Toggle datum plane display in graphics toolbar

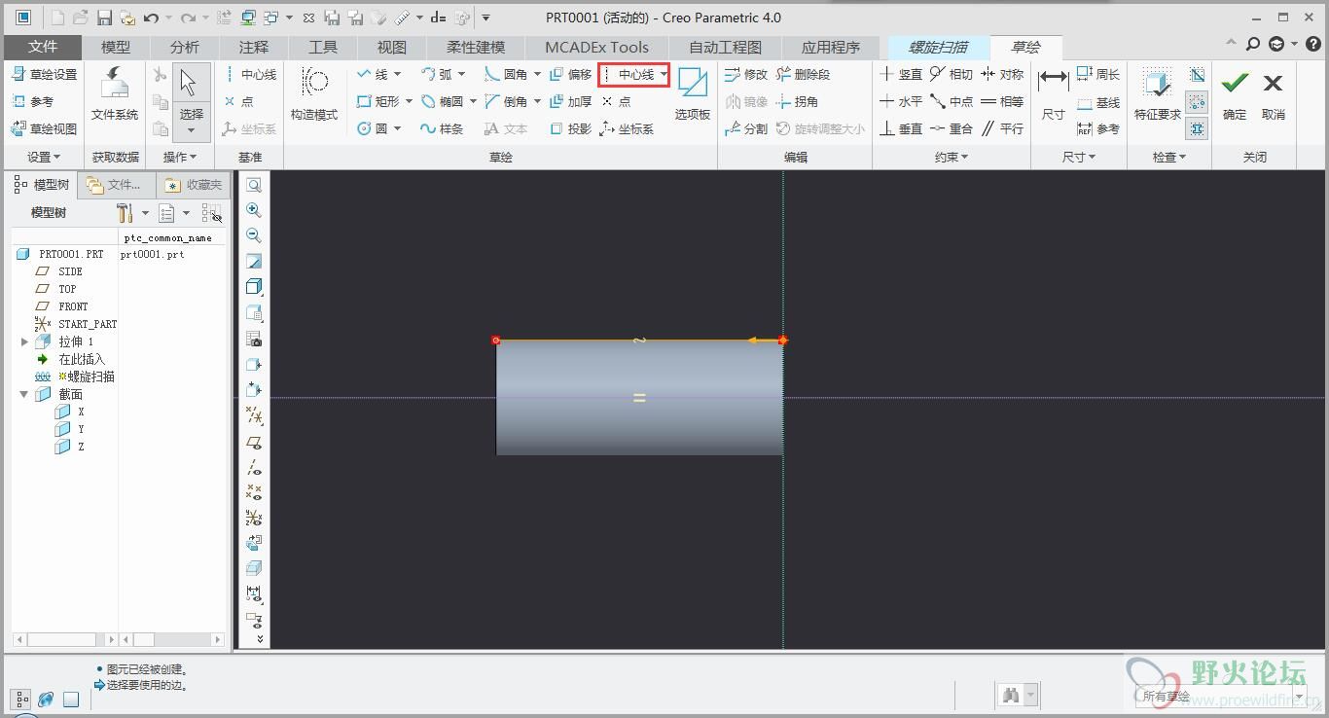[x=254, y=442]
